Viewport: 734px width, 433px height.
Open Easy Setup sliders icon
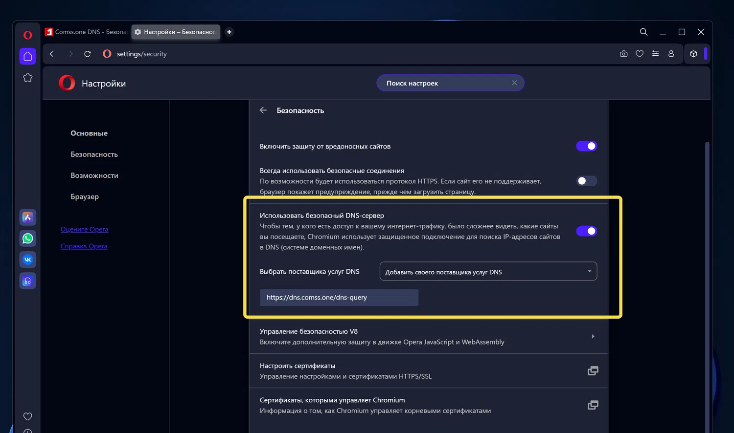[655, 54]
